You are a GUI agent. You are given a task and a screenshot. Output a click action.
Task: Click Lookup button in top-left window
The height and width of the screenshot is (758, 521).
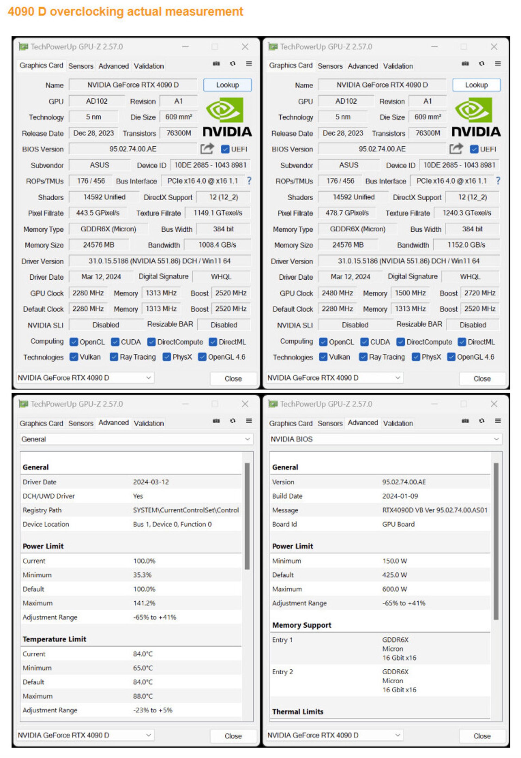(x=227, y=85)
